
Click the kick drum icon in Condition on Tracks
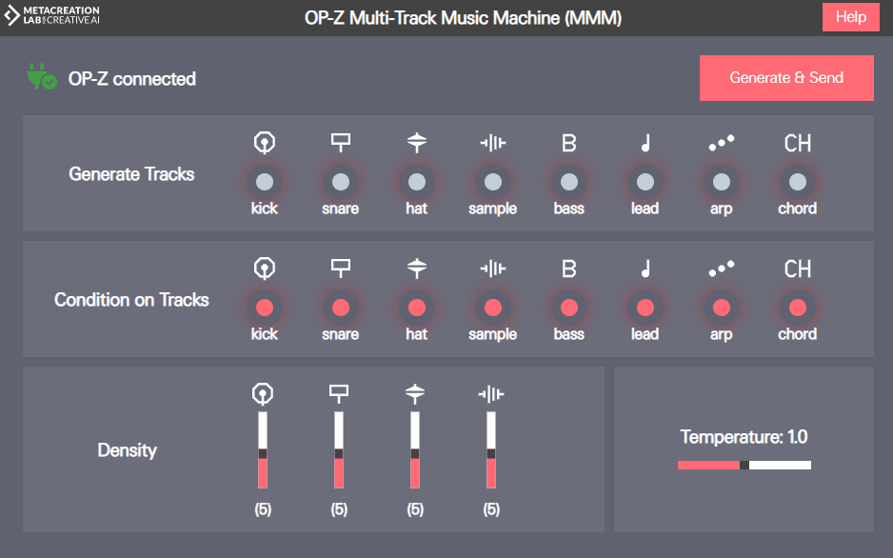pyautogui.click(x=265, y=269)
